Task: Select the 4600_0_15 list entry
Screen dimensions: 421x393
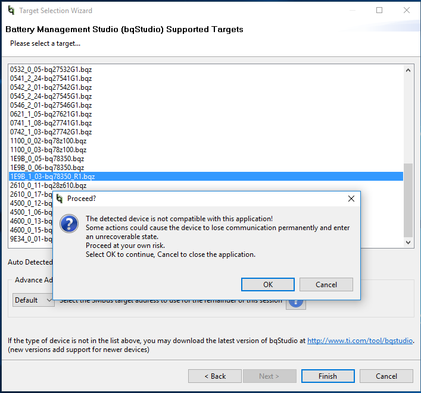Action: [31, 229]
